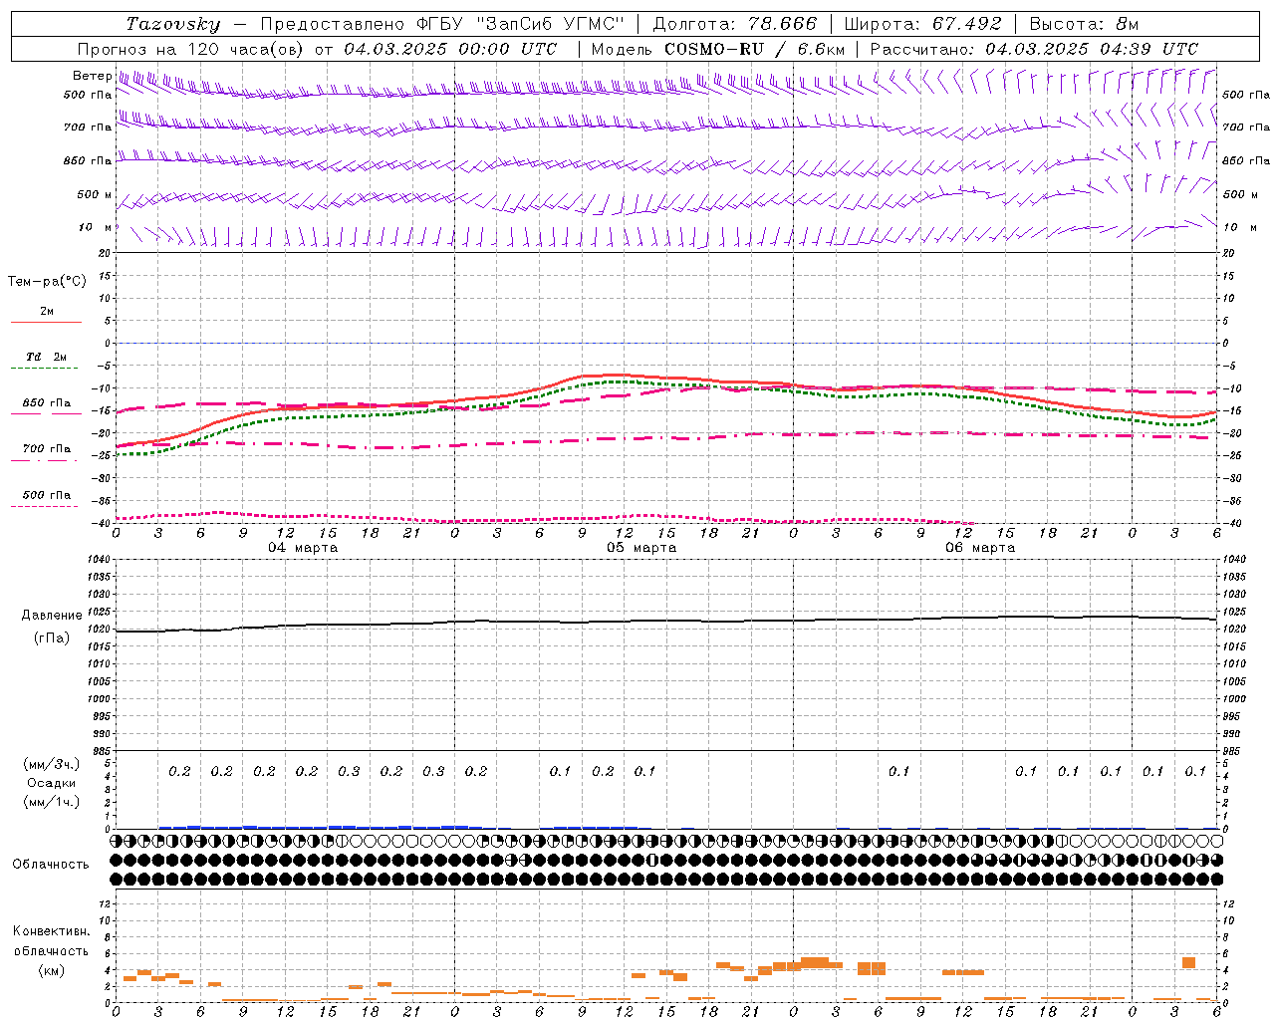The height and width of the screenshot is (1020, 1275).
Task: Click the '06 марта' date label
Action: point(980,548)
